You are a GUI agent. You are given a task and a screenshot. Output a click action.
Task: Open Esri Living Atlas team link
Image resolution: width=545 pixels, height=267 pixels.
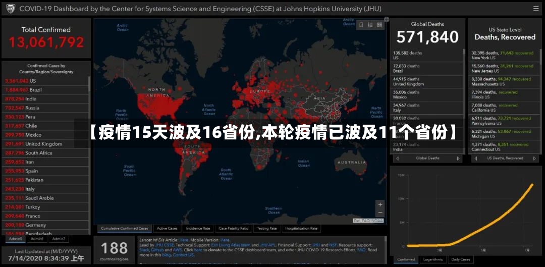coord(231,245)
